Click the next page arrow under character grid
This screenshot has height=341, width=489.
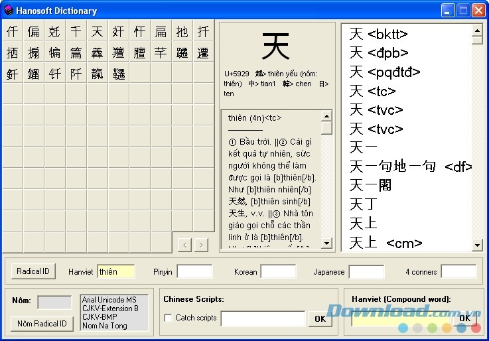click(x=201, y=245)
